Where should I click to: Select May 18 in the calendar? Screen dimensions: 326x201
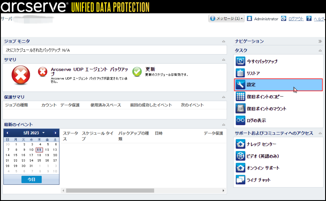click(x=39, y=155)
